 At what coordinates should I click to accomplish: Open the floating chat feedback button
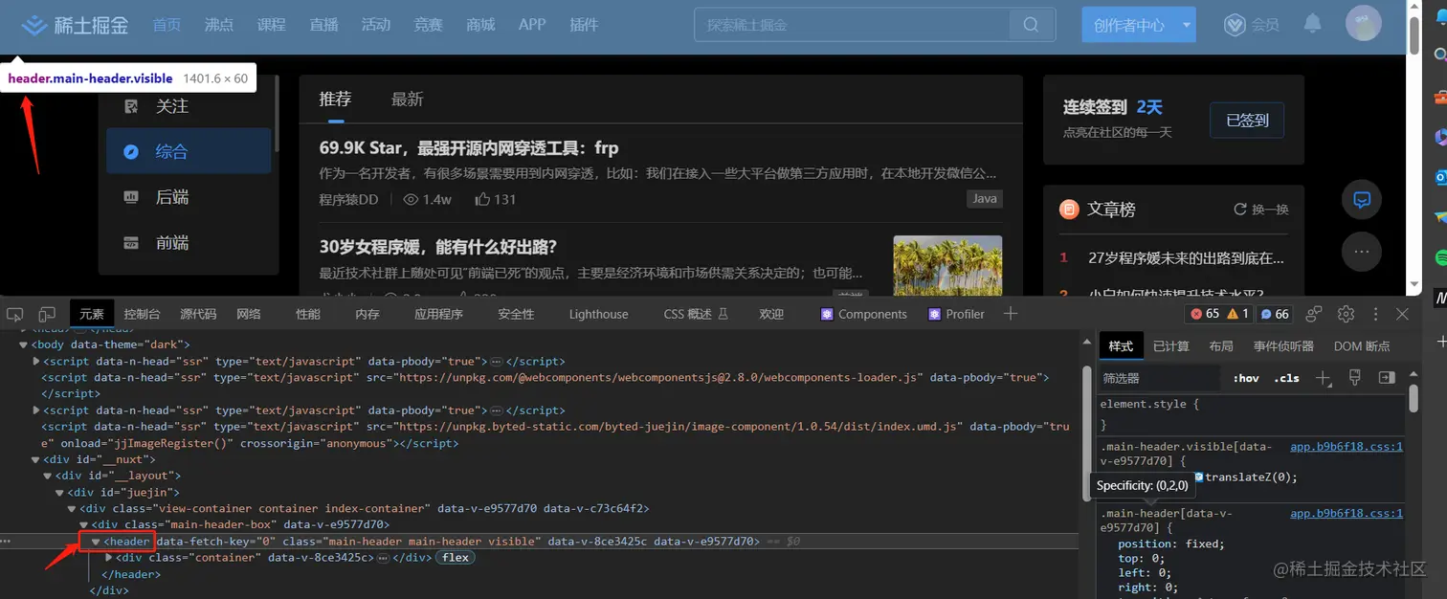point(1362,200)
